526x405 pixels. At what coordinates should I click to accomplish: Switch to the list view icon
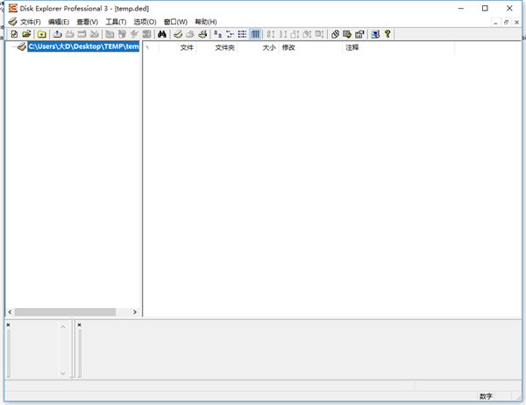tap(243, 34)
